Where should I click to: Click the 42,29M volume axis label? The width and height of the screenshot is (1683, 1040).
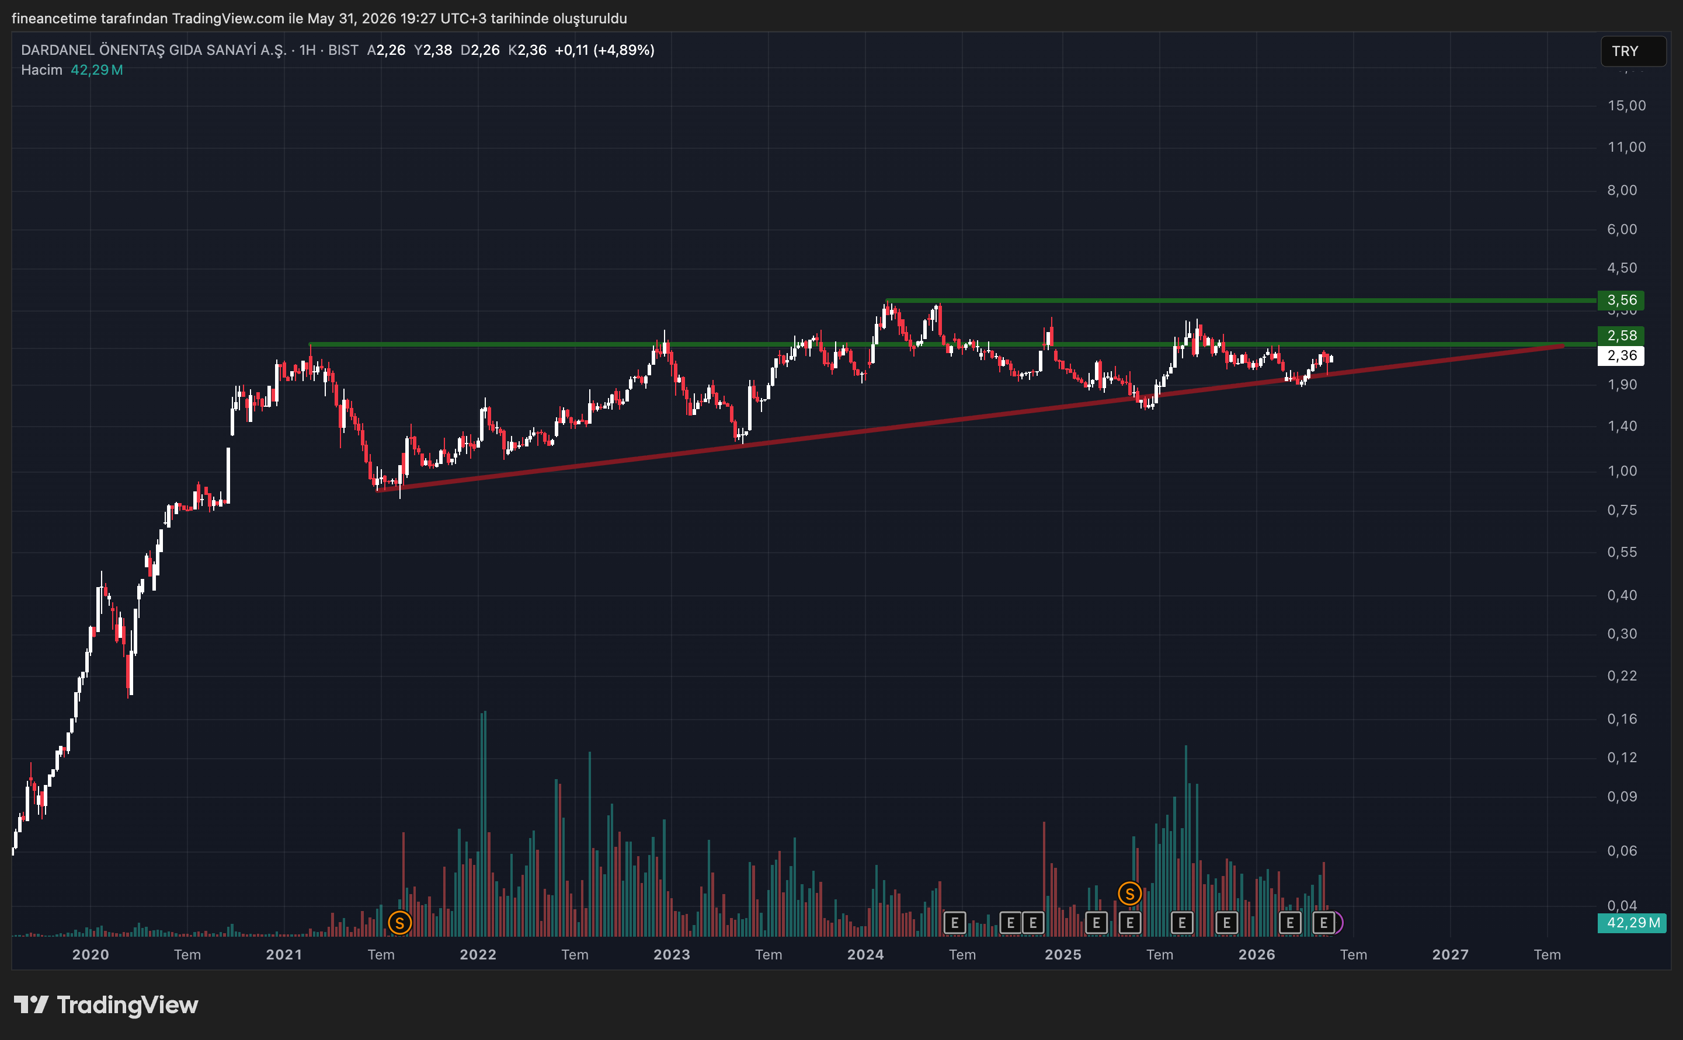pos(1632,922)
